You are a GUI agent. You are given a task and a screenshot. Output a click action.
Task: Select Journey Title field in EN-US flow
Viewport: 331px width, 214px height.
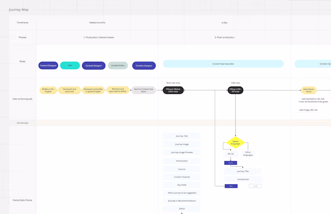click(x=243, y=171)
